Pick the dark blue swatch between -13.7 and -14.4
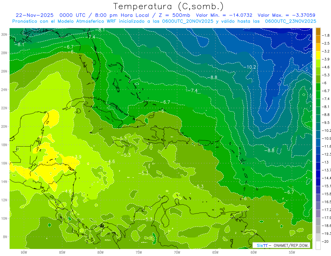This screenshot has width=331, height=256. pos(318,174)
